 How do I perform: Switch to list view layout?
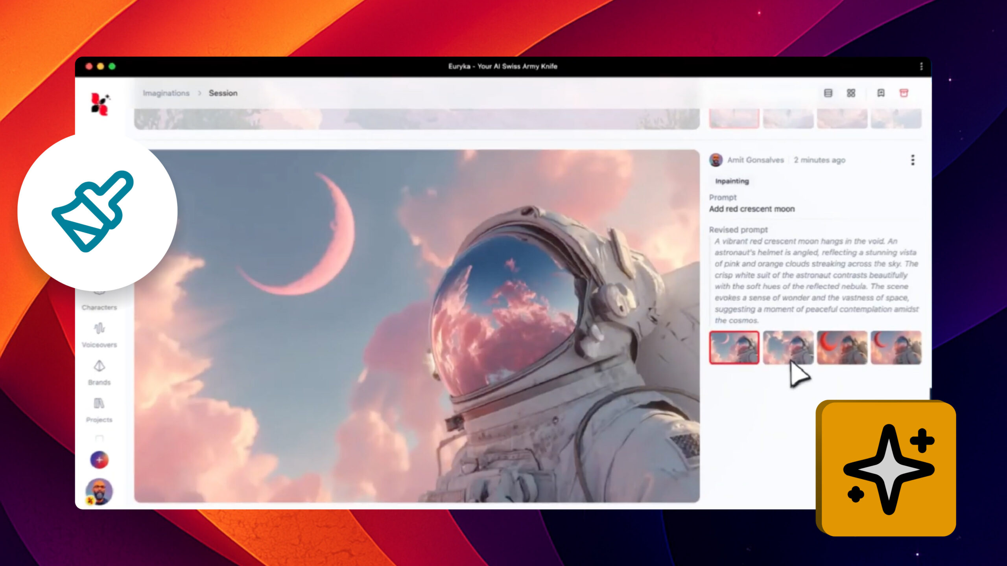tap(828, 93)
